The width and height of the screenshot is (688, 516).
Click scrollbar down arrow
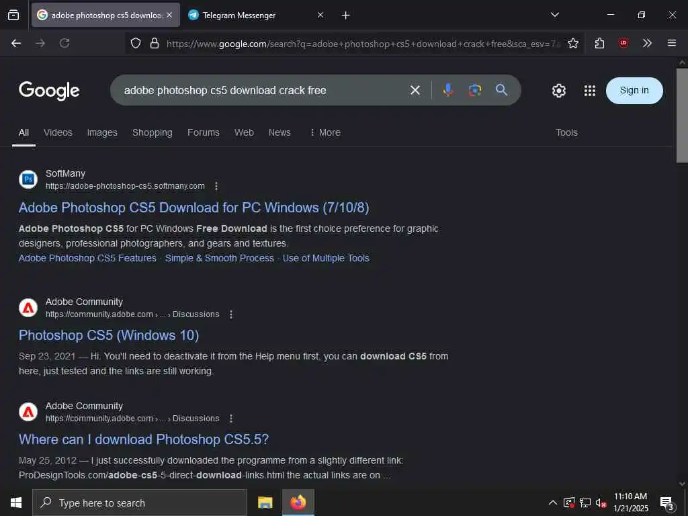pyautogui.click(x=682, y=484)
